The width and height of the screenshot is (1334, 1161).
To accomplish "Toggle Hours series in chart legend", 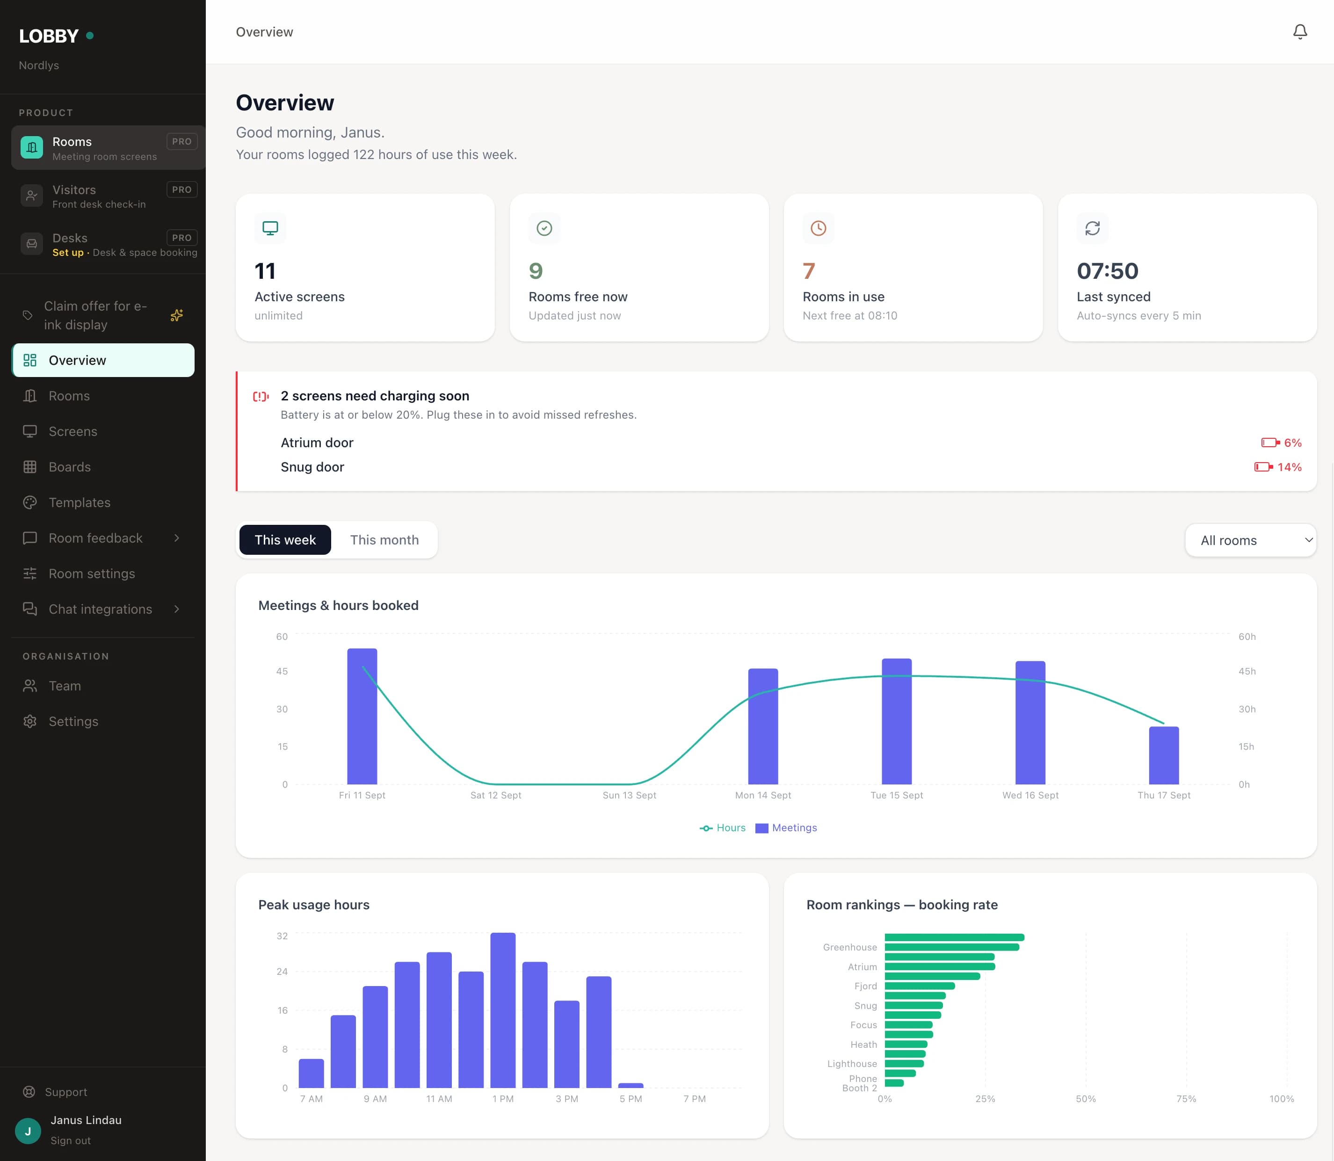I will (722, 828).
